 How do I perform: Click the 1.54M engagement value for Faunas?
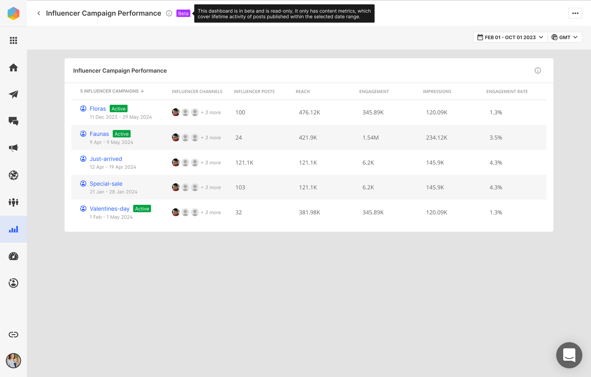coord(370,138)
